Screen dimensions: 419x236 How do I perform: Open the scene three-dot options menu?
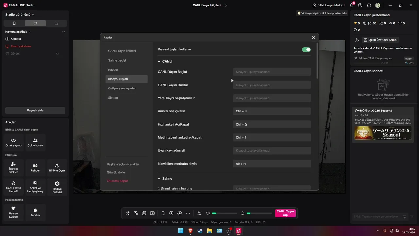[x=64, y=32]
